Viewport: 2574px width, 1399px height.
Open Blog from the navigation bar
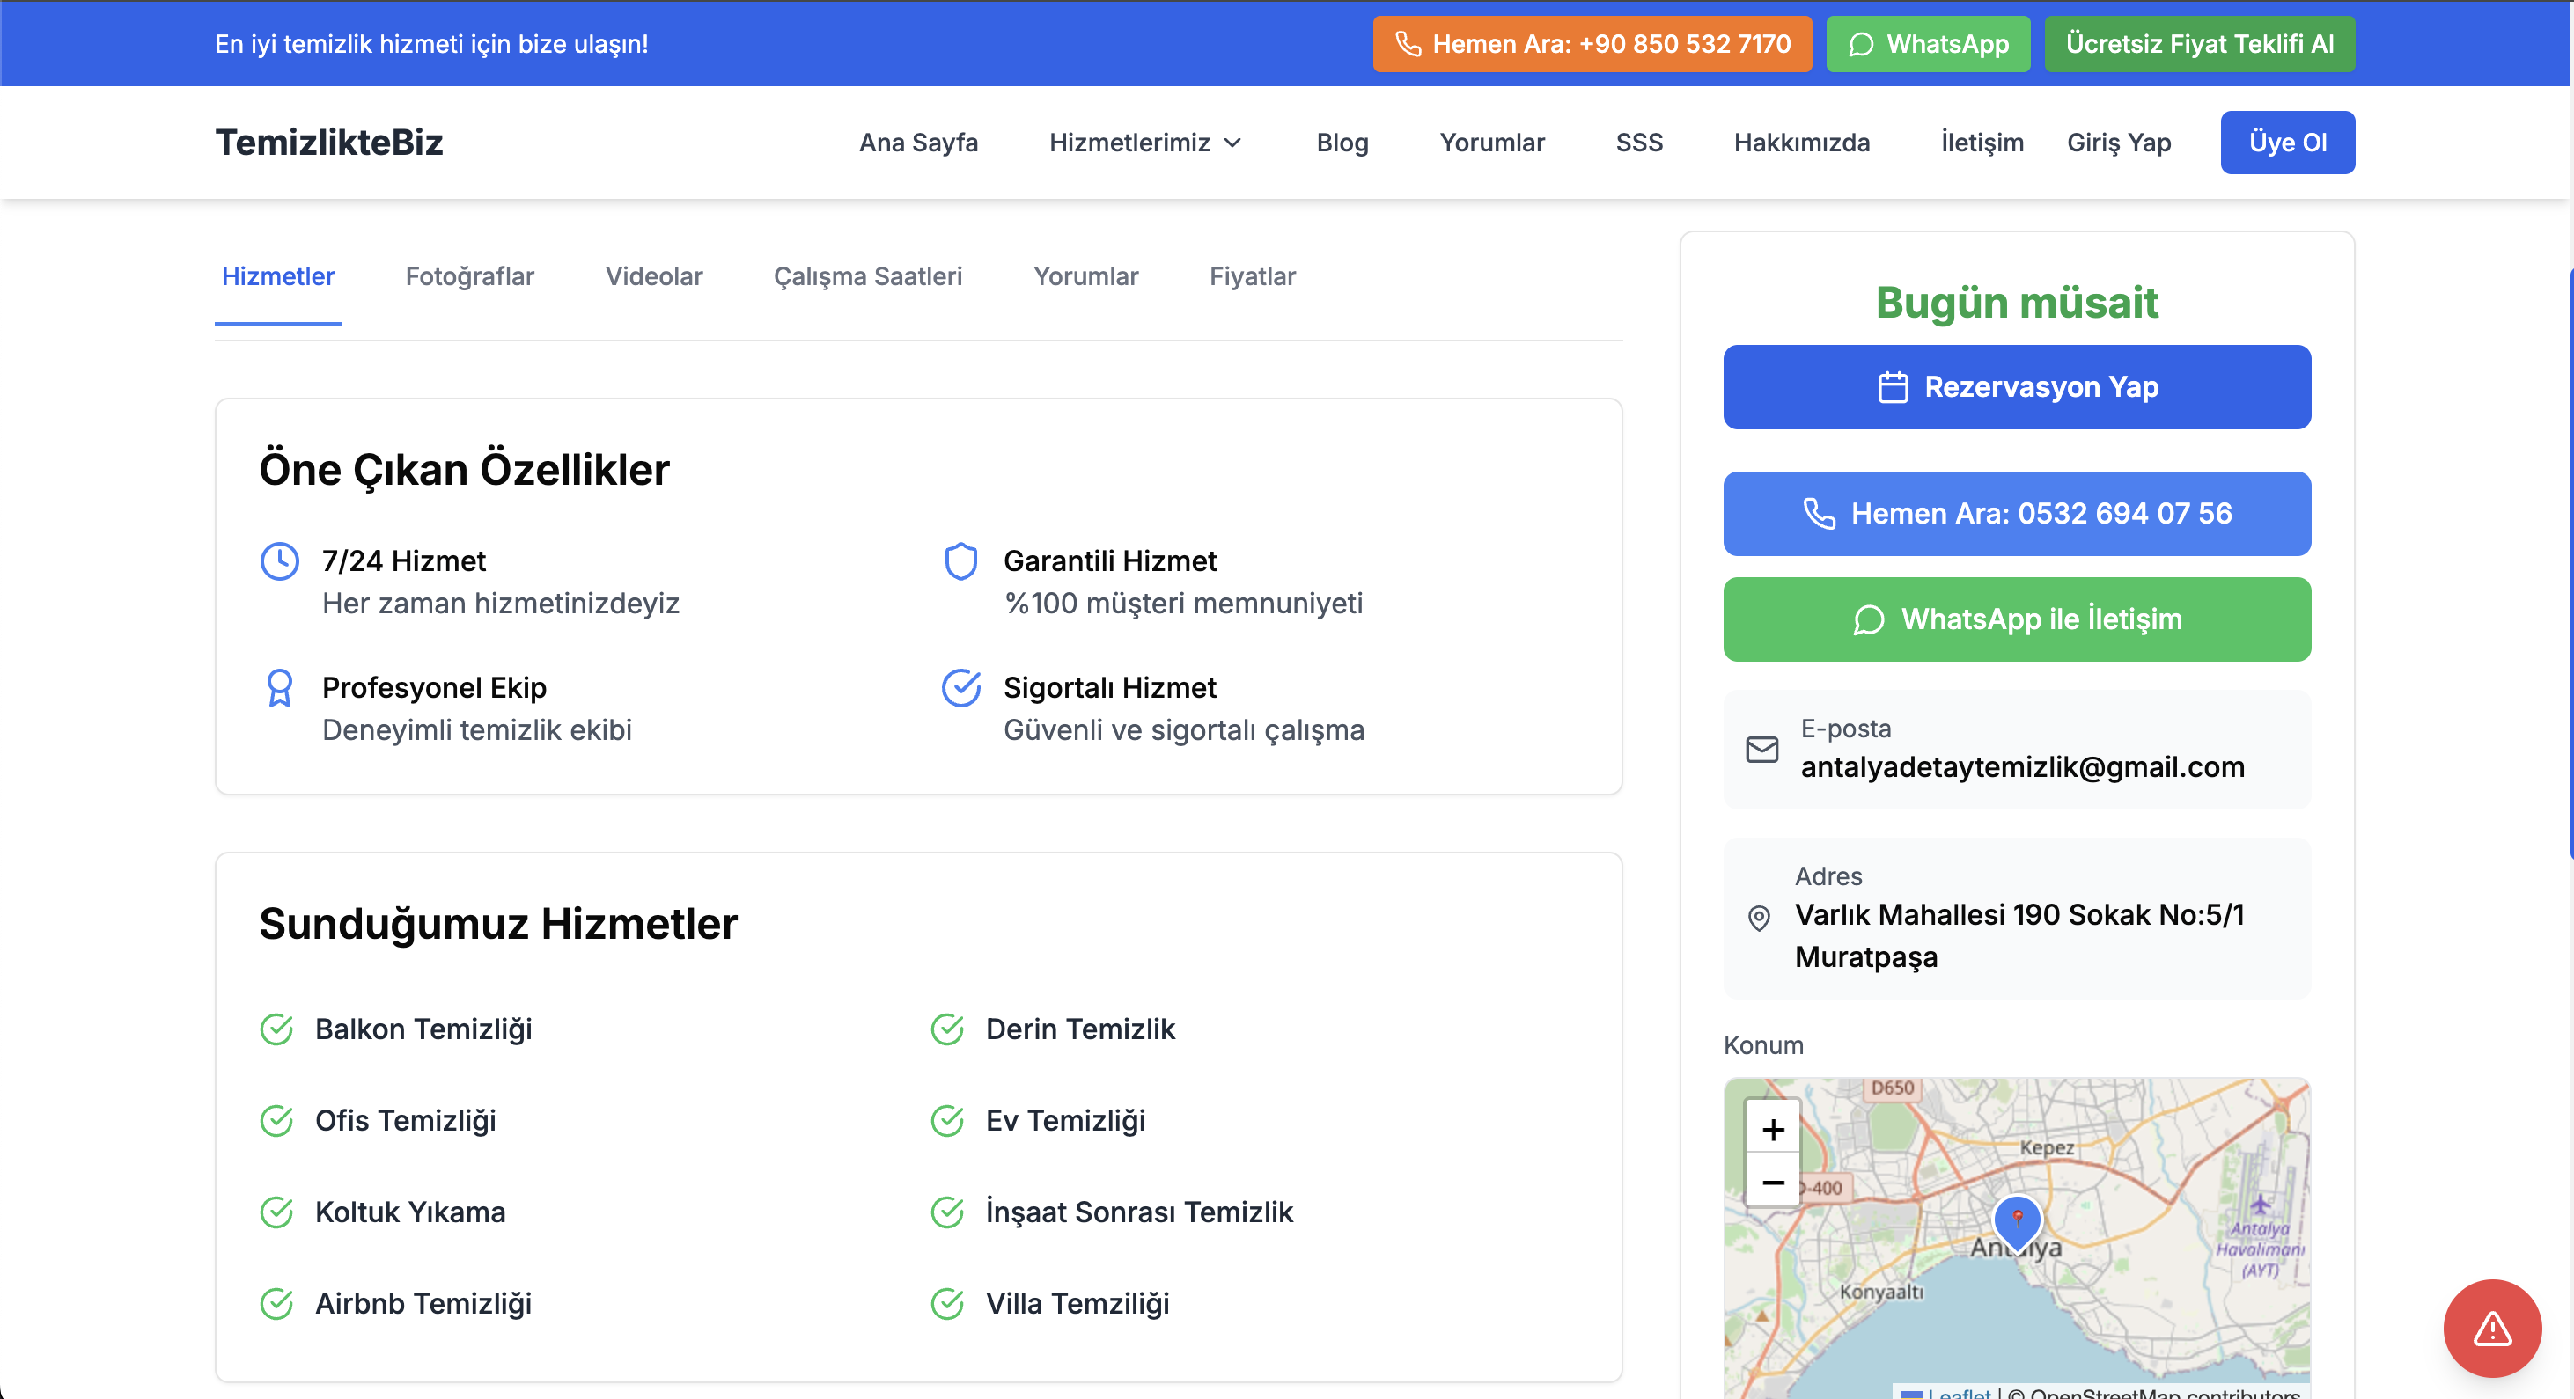click(1342, 143)
